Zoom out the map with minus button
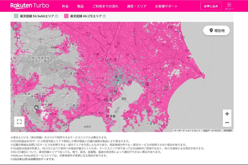The image size is (248, 165). [227, 123]
